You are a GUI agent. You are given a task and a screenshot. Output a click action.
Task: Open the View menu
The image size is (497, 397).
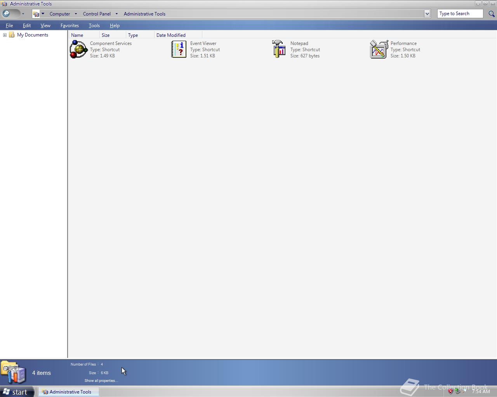(45, 26)
